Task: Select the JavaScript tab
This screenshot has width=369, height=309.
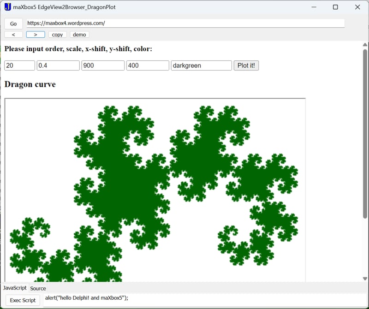Action: 14,288
